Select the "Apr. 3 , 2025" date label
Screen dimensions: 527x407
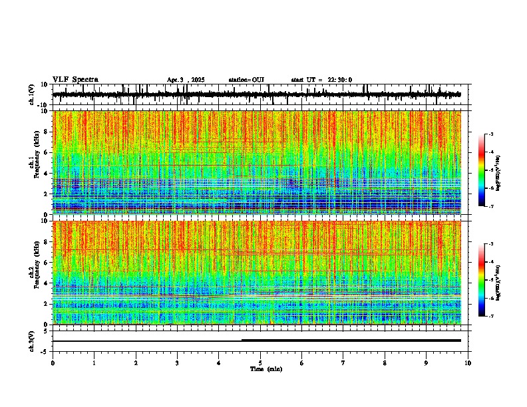(x=186, y=80)
